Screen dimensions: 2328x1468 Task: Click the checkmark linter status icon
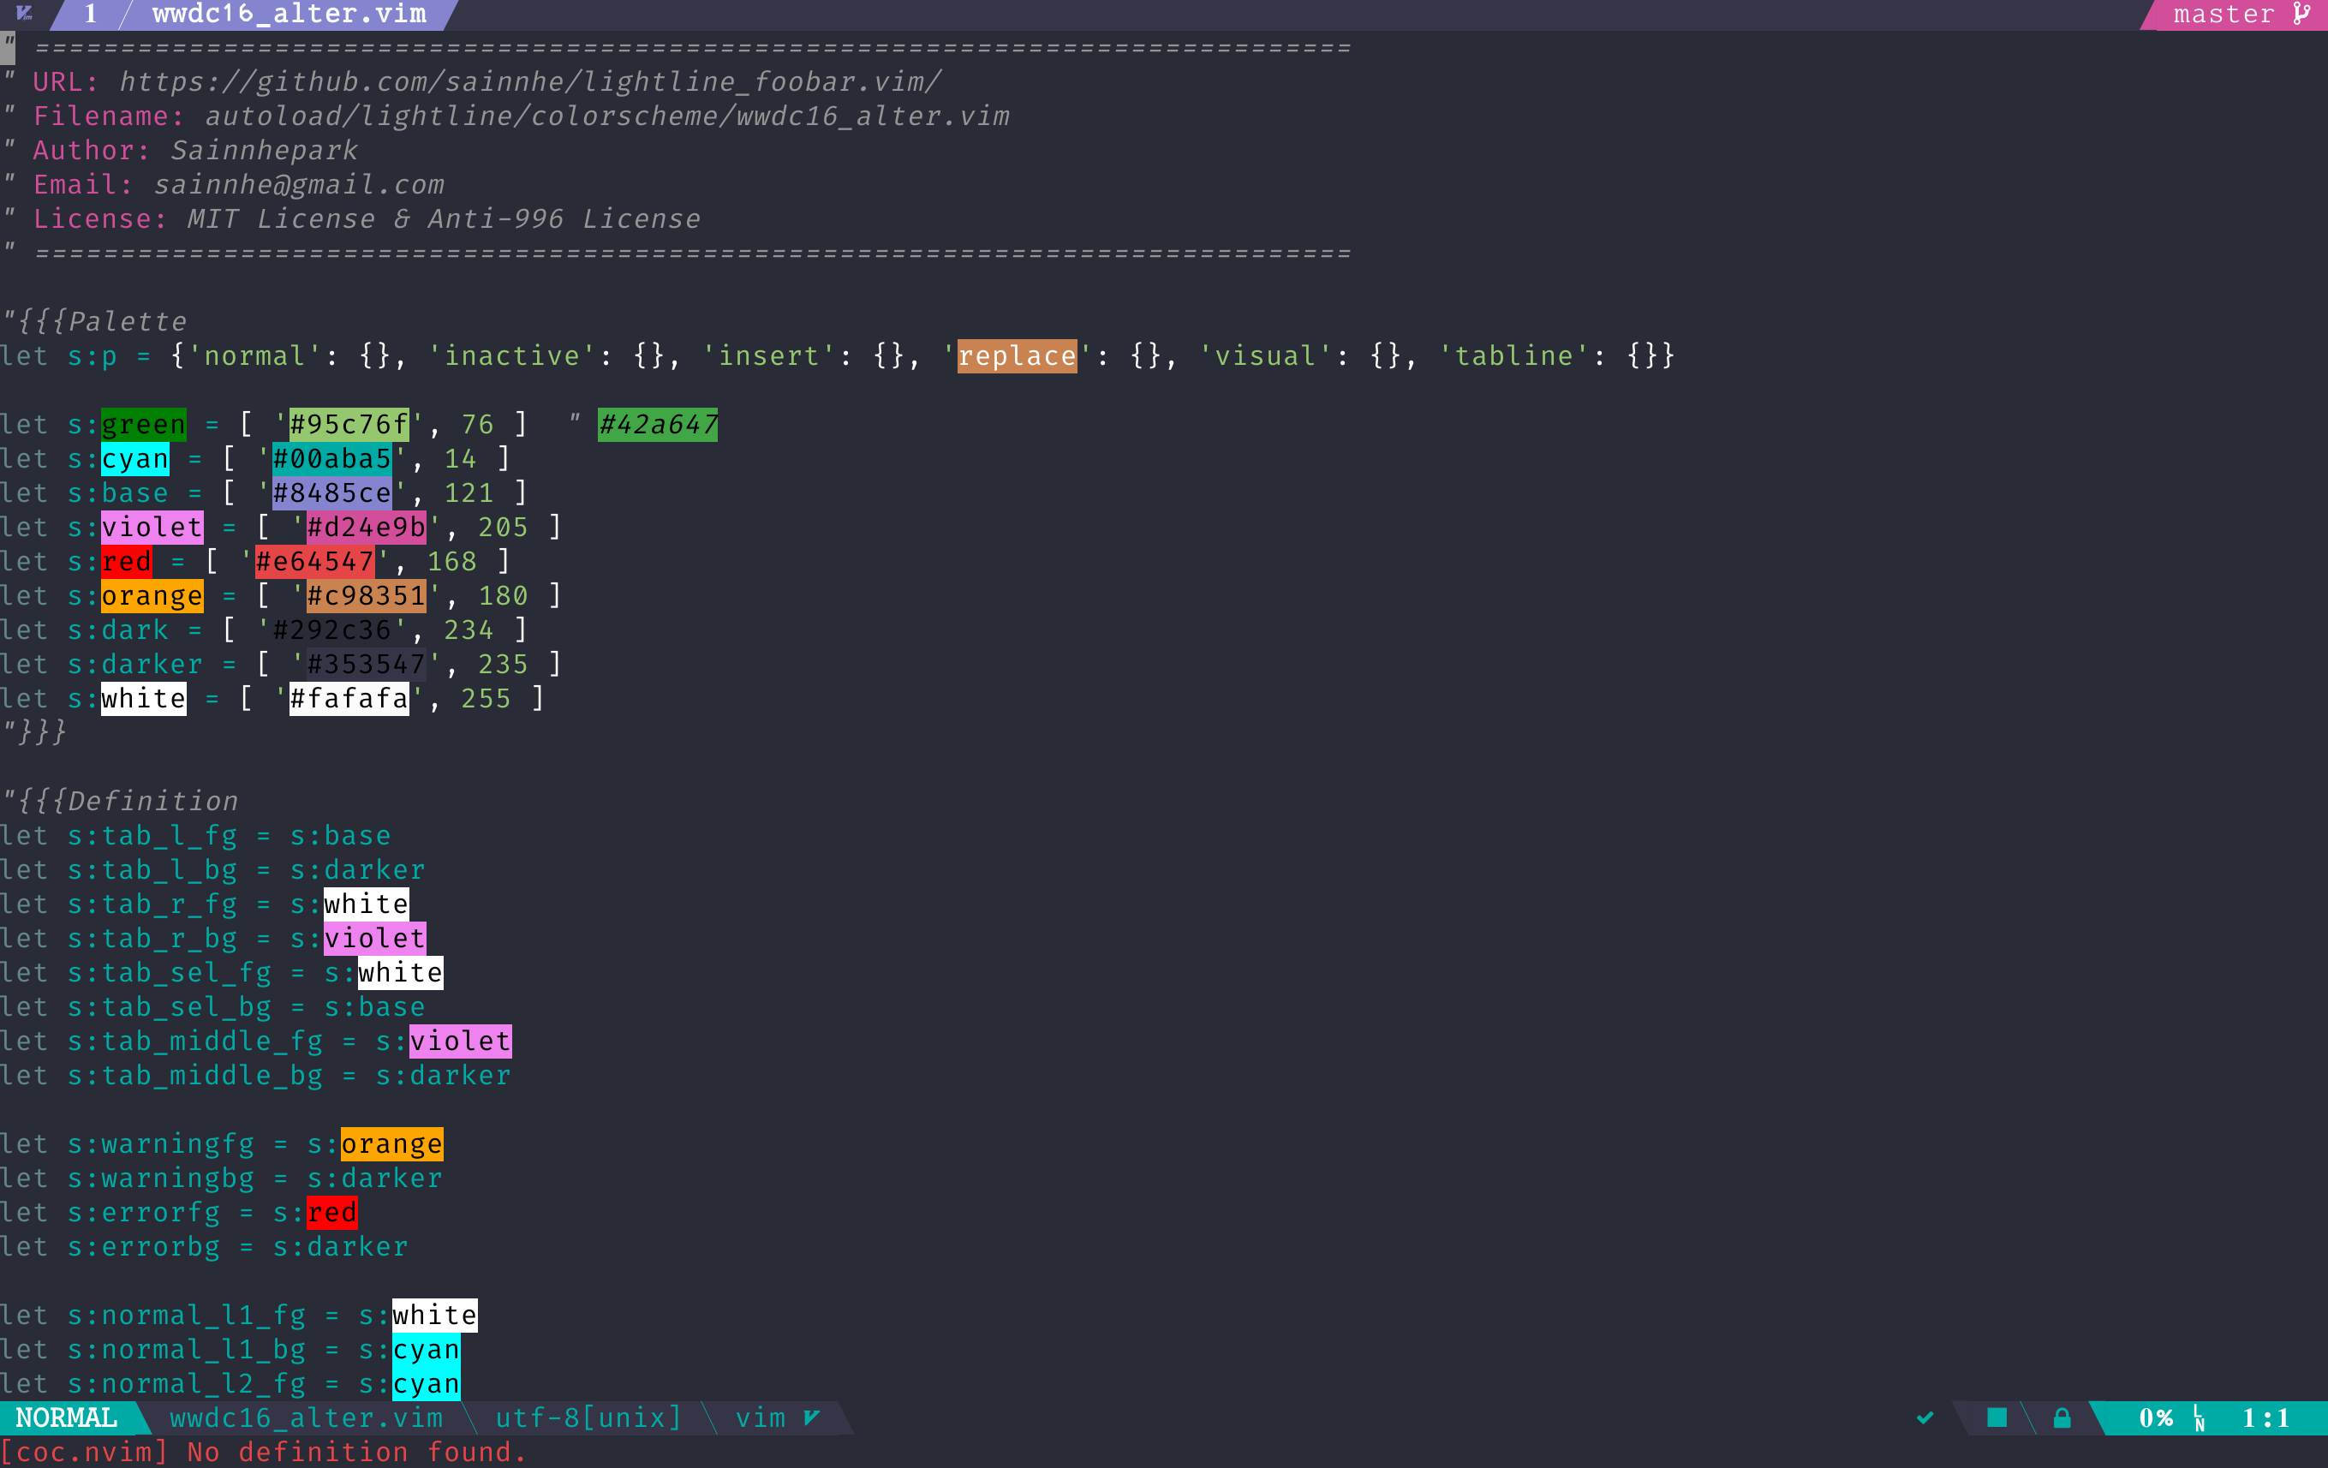point(1925,1417)
